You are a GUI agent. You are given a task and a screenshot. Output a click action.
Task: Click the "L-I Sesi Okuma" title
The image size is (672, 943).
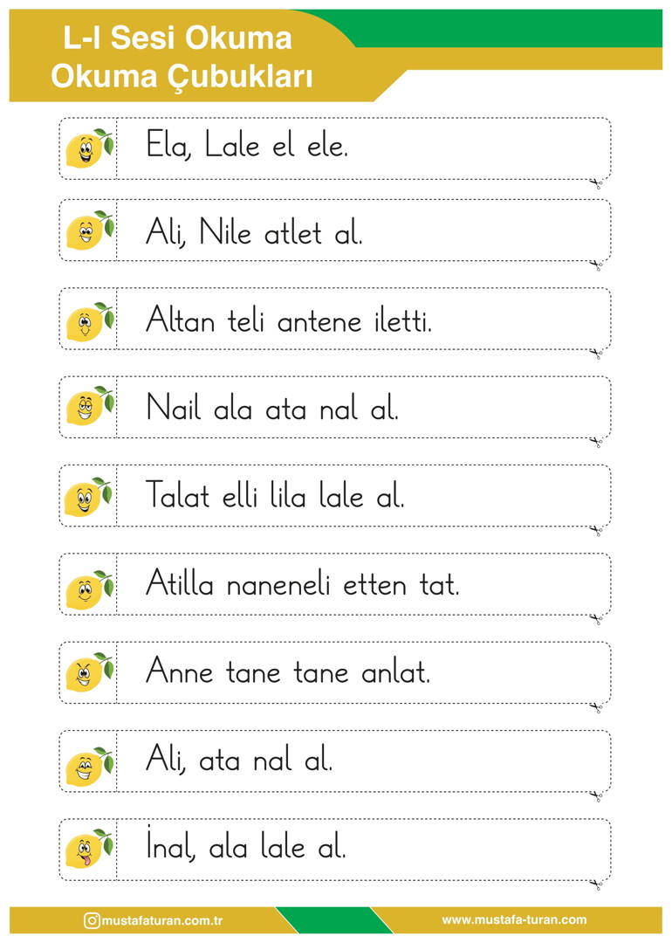[177, 38]
